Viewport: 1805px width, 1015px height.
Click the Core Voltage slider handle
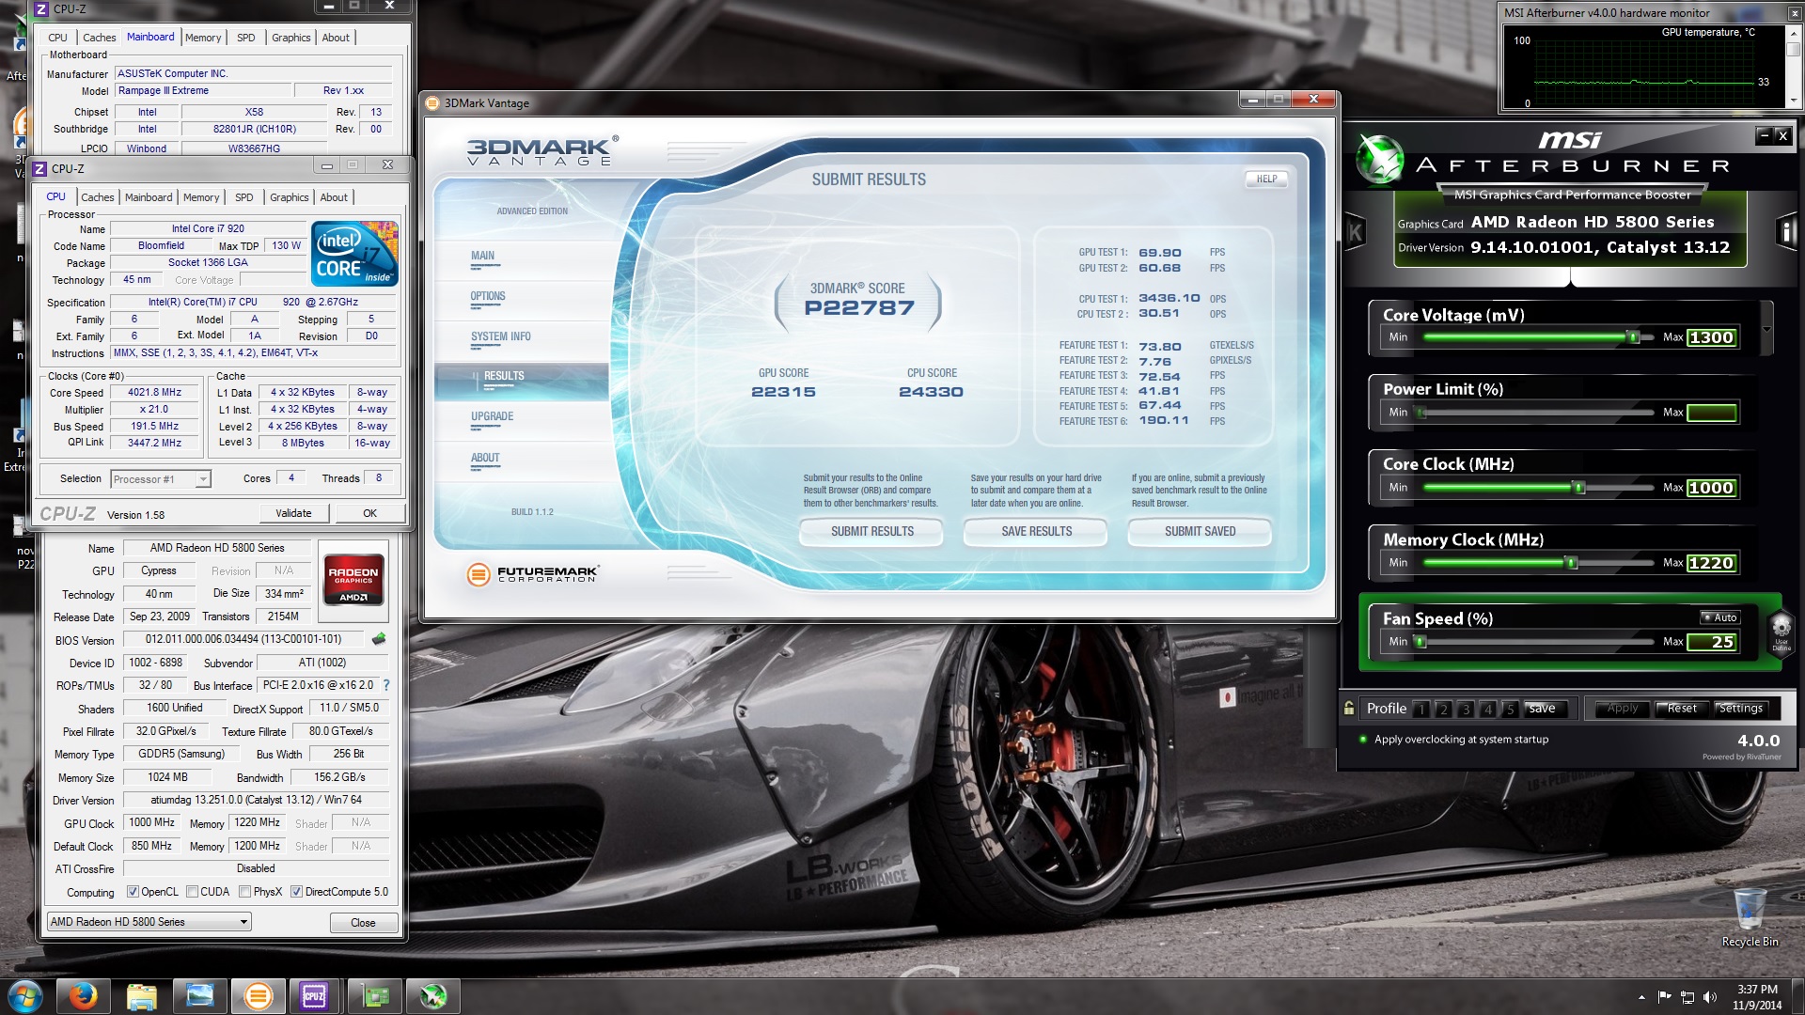pos(1633,337)
